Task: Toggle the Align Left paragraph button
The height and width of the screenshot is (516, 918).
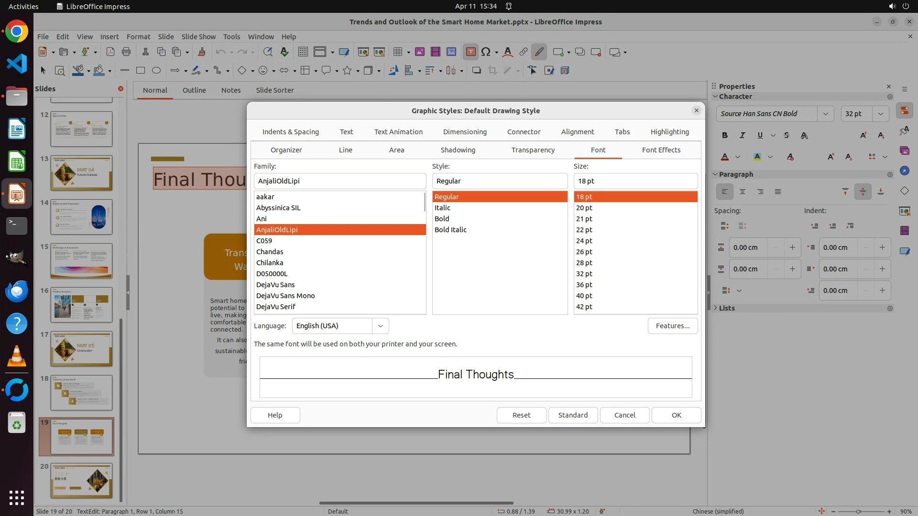Action: tap(724, 192)
